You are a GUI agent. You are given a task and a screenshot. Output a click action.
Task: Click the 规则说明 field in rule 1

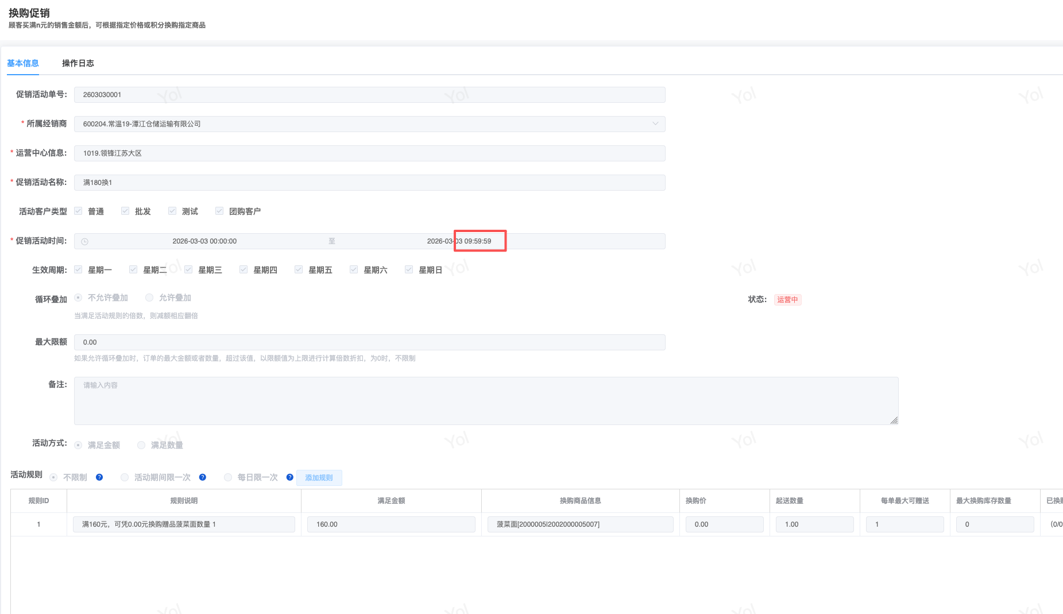(x=184, y=524)
